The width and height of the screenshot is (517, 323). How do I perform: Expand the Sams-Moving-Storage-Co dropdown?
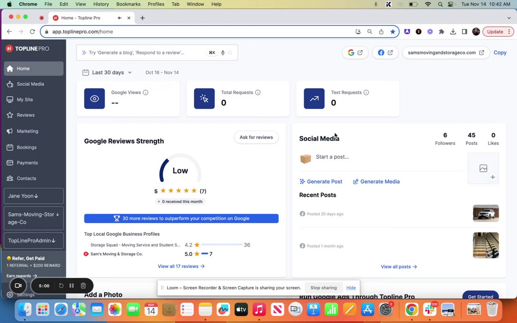(x=34, y=218)
